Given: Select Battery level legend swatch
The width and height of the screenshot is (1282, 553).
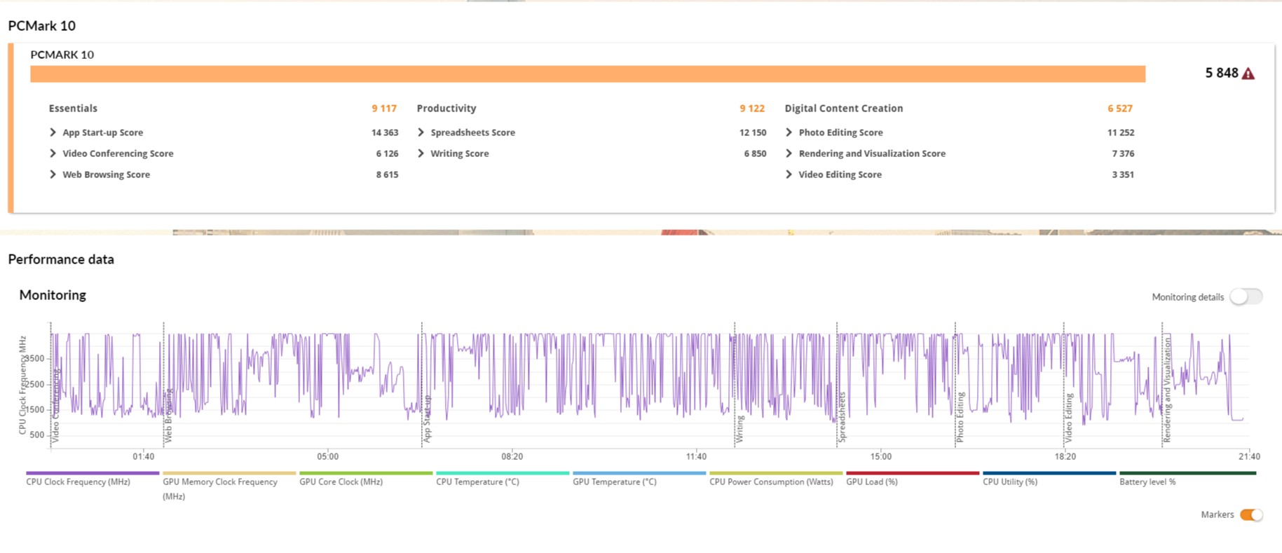Looking at the screenshot, I should click(x=1187, y=473).
